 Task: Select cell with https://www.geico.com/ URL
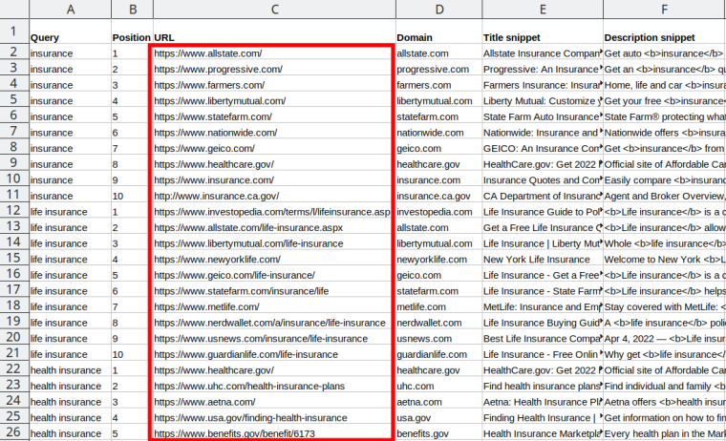pyautogui.click(x=274, y=148)
